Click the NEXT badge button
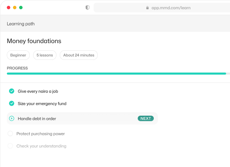 point(146,118)
